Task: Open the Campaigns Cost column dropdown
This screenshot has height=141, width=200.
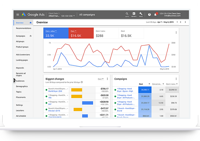Action: tap(144, 84)
